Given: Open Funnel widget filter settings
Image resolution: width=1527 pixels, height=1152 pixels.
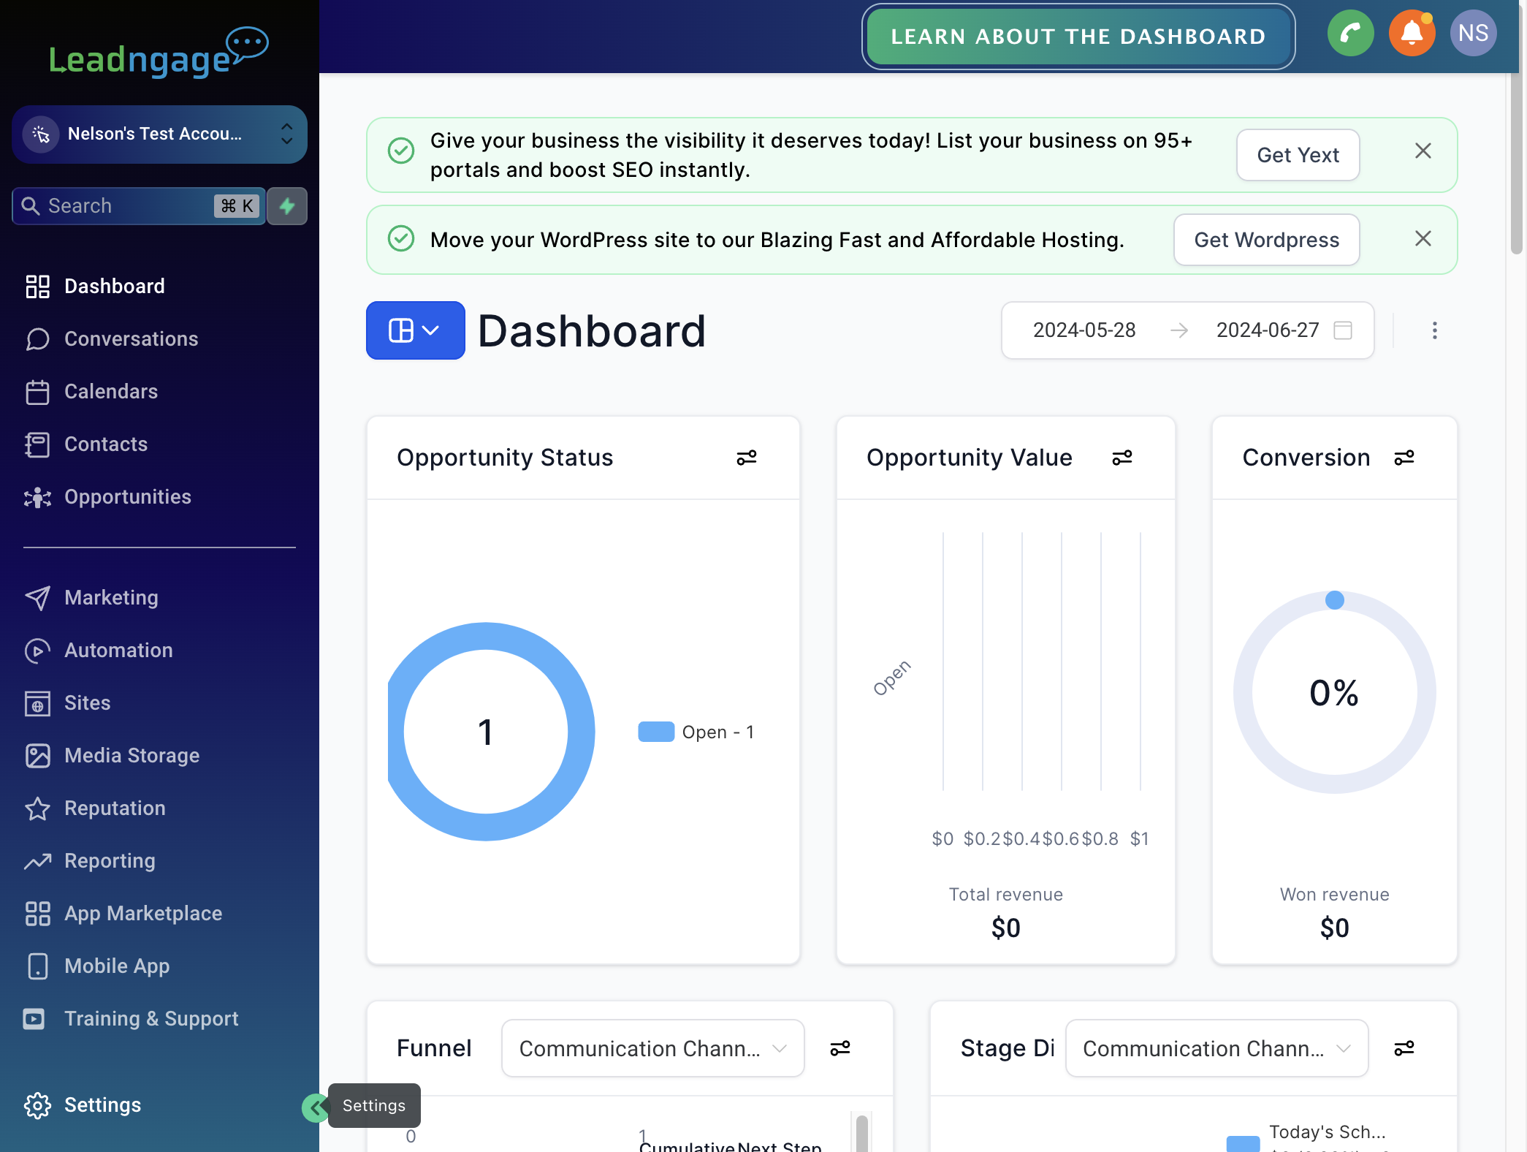Looking at the screenshot, I should (x=839, y=1048).
